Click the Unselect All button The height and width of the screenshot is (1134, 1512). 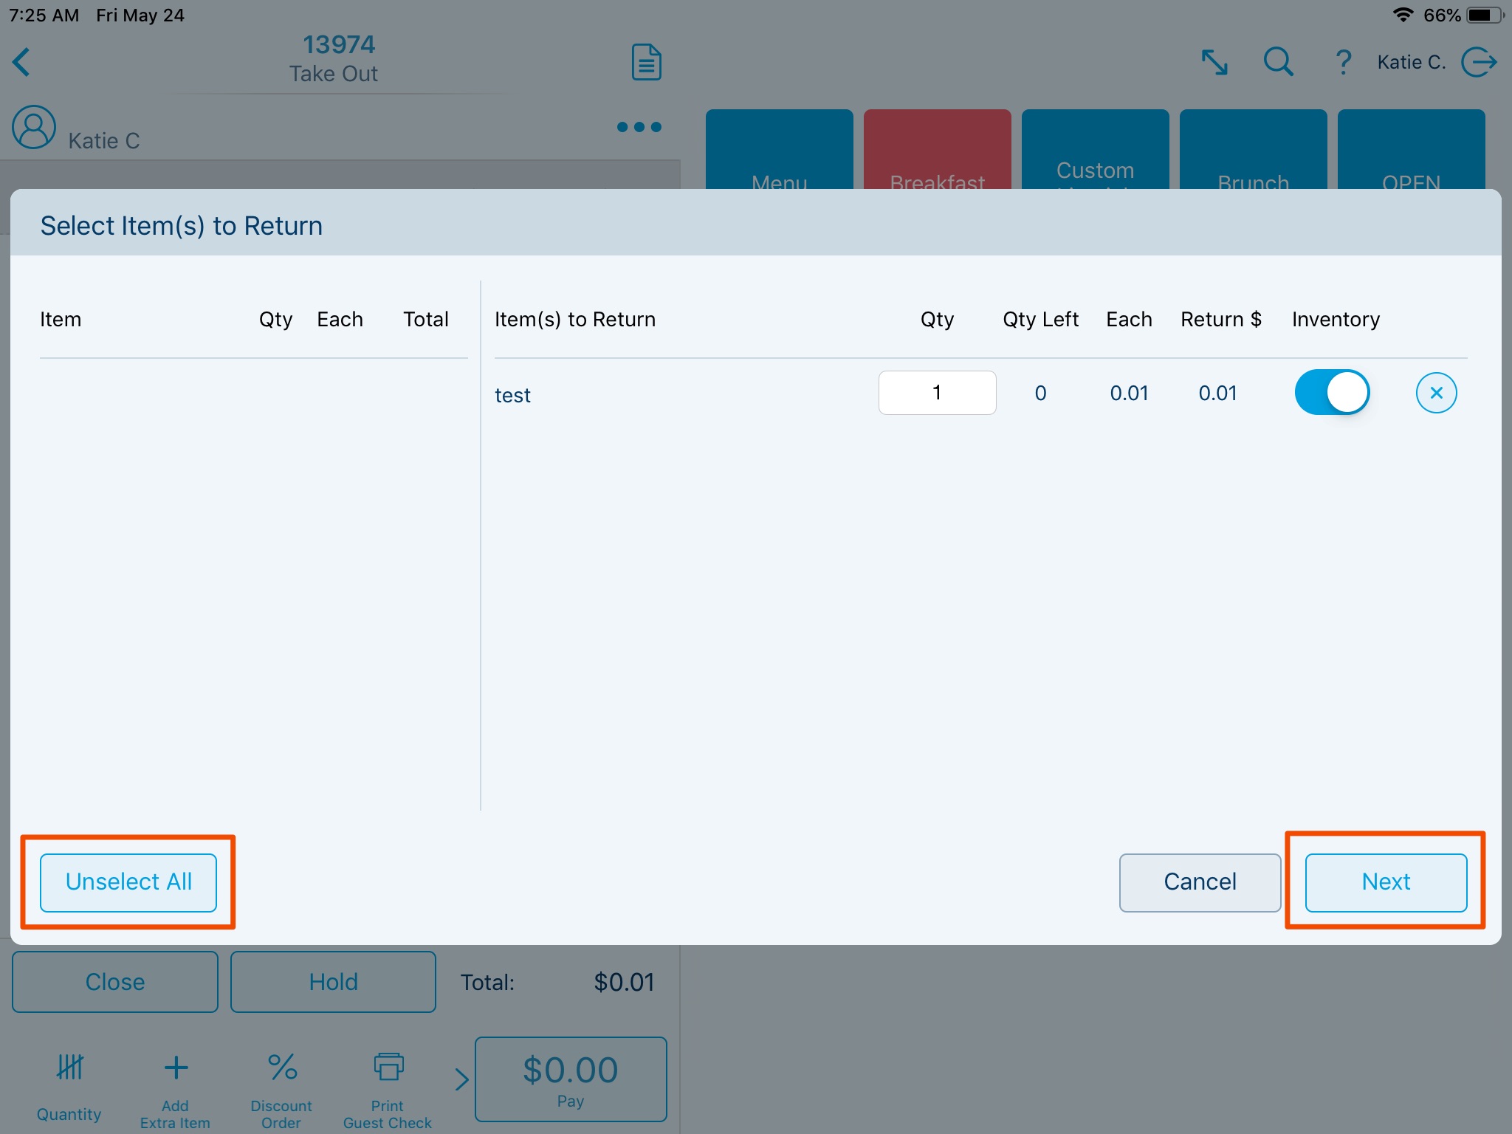(128, 882)
